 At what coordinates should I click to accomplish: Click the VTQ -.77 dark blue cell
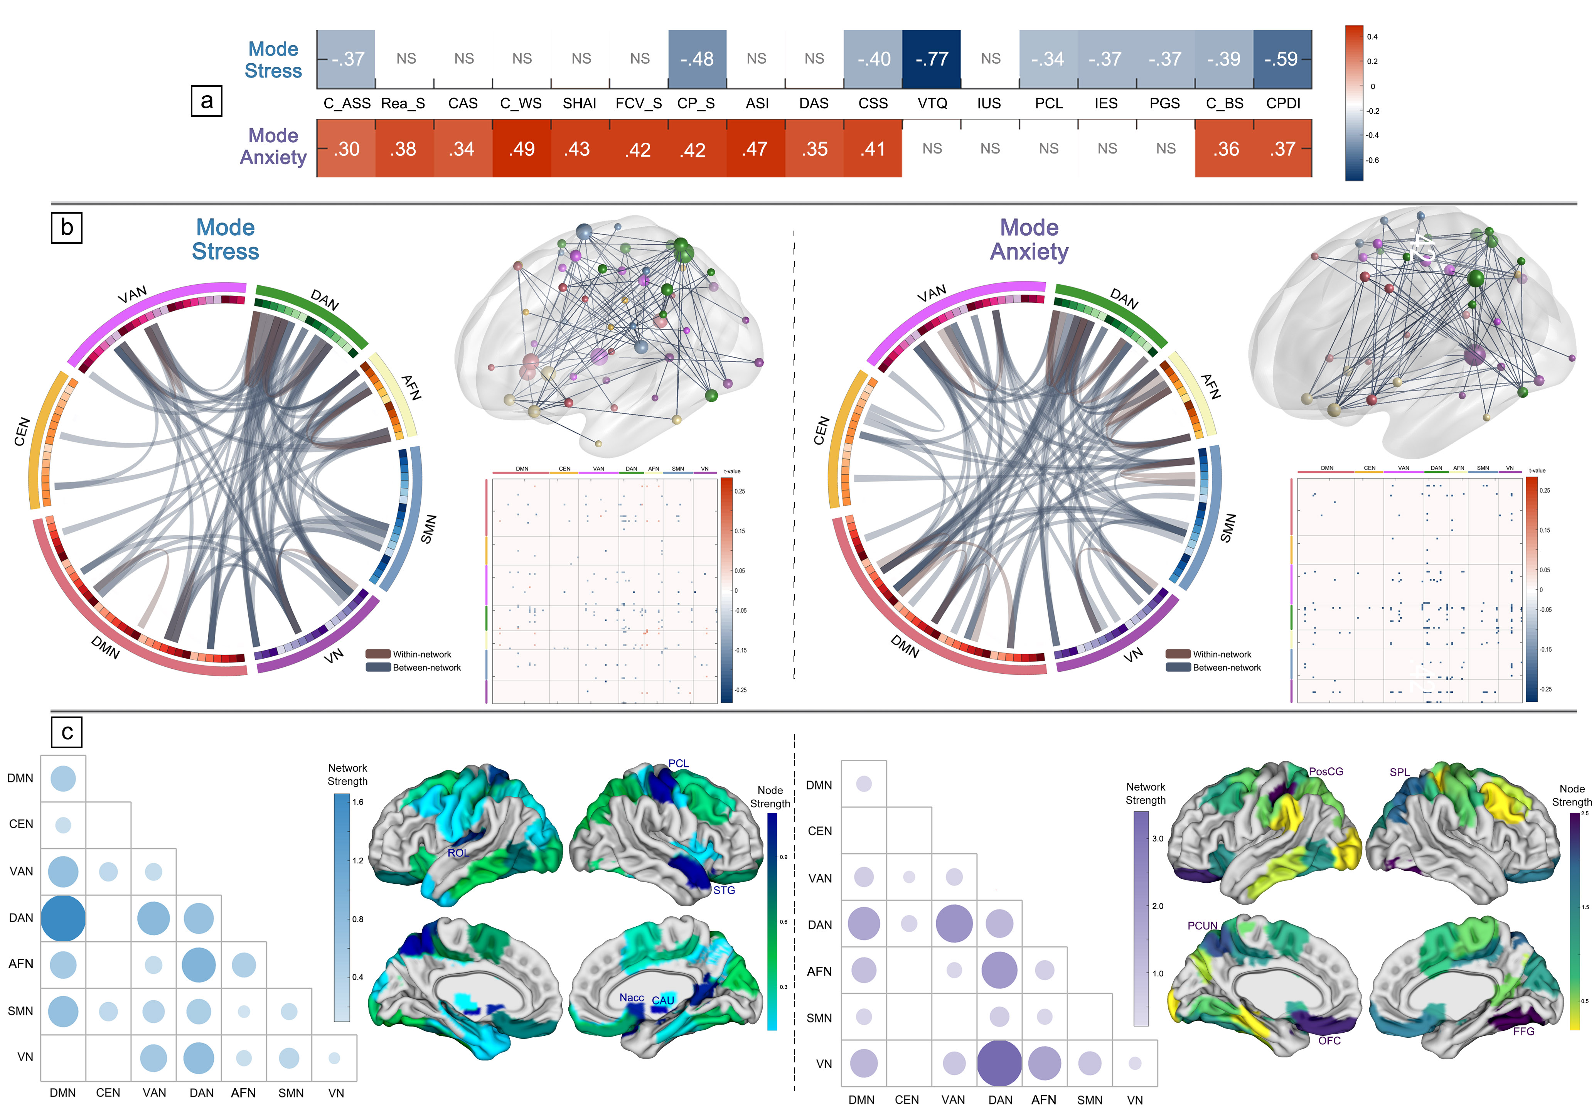(931, 59)
